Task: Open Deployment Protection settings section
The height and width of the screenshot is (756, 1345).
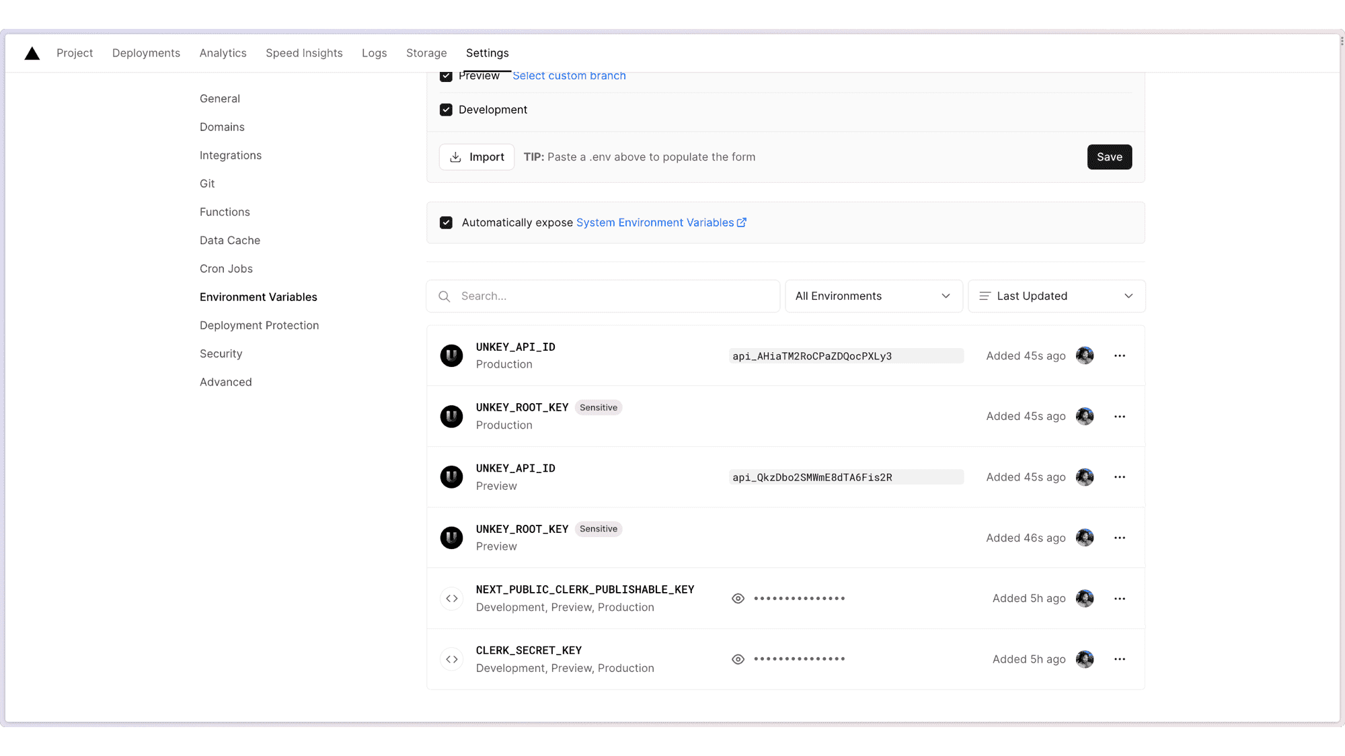Action: coord(259,325)
